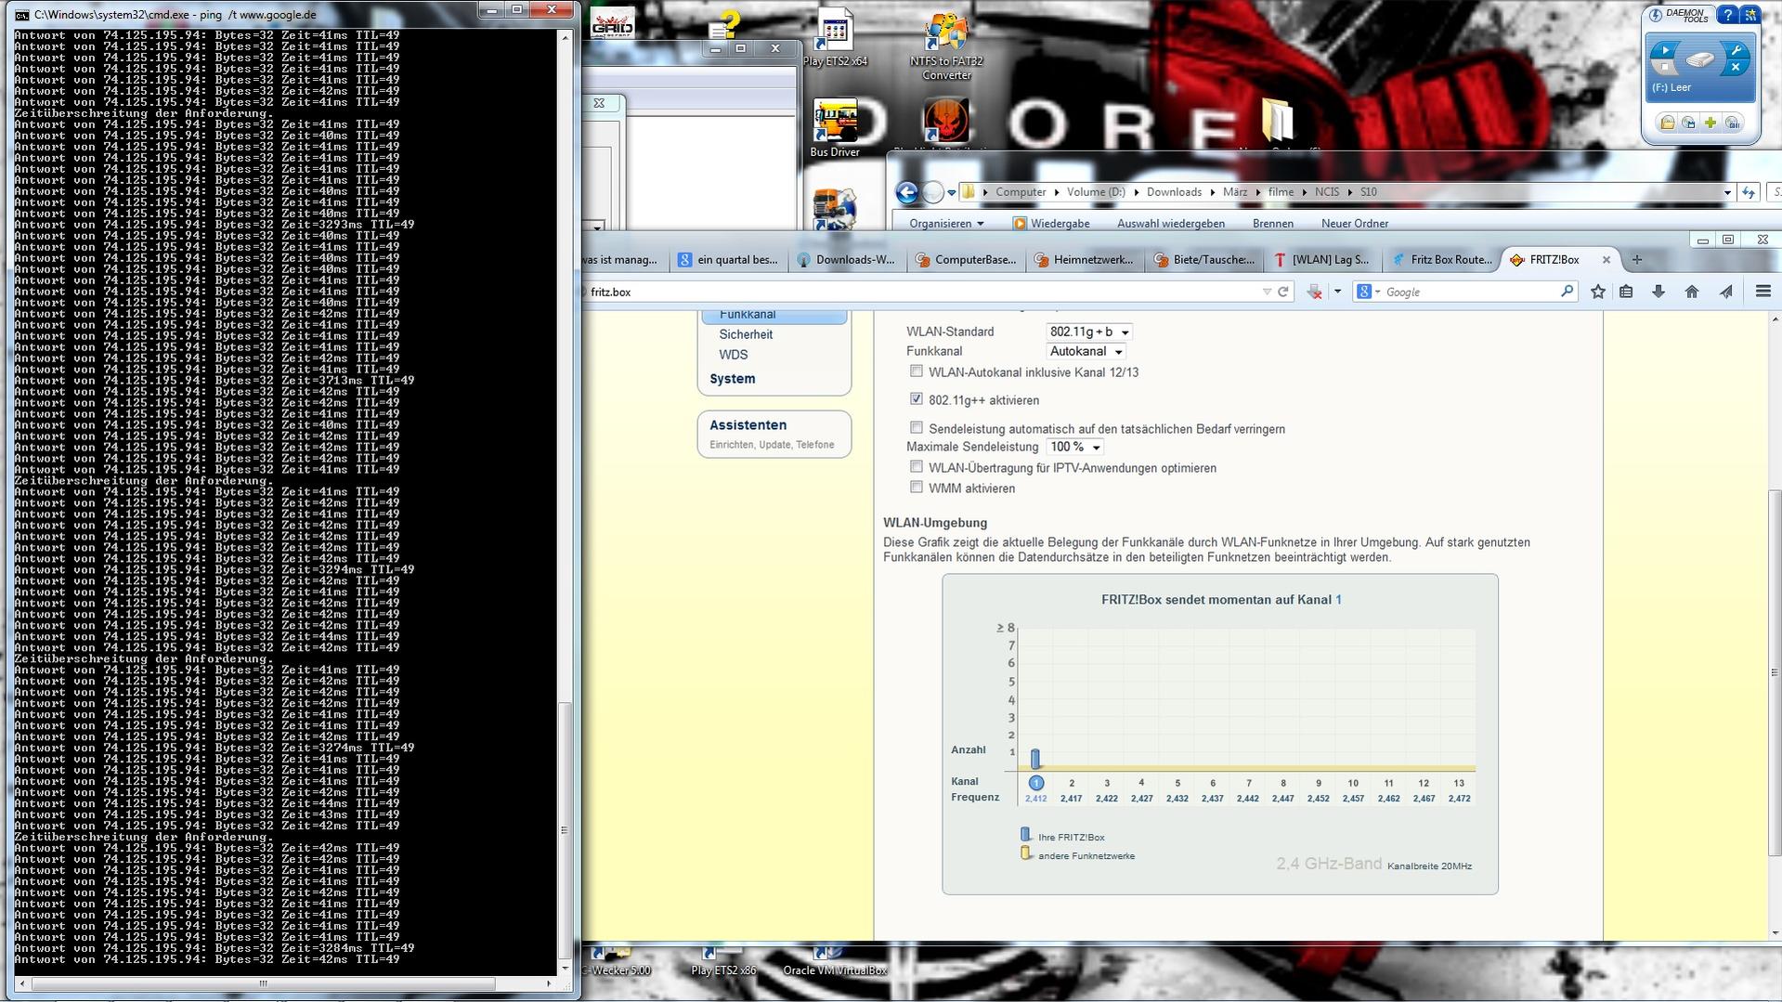Viewport: 1782px width, 1002px height.
Task: Click Brennen in Explorer toolbar
Action: 1273,224
